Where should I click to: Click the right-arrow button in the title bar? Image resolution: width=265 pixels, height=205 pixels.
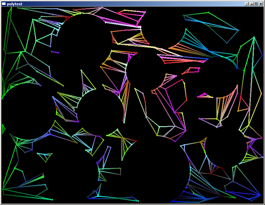pyautogui.click(x=247, y=4)
